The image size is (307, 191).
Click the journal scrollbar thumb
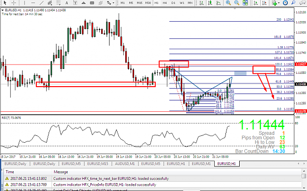pyautogui.click(x=304, y=176)
